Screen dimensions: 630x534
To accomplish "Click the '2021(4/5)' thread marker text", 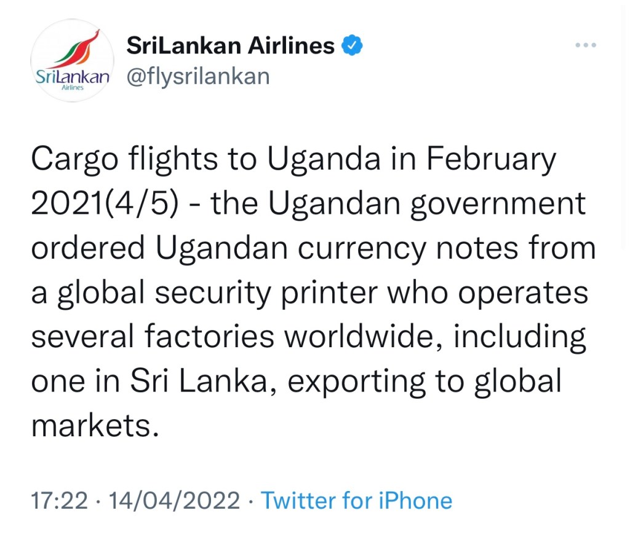I will [x=104, y=205].
